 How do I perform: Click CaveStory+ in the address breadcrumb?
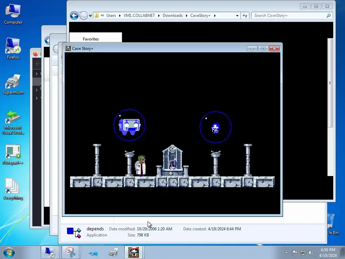tap(200, 16)
